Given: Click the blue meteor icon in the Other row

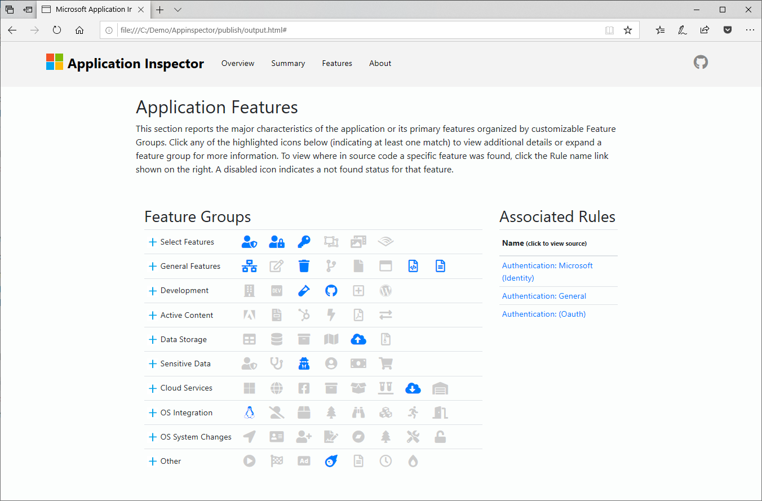Looking at the screenshot, I should pyautogui.click(x=331, y=460).
